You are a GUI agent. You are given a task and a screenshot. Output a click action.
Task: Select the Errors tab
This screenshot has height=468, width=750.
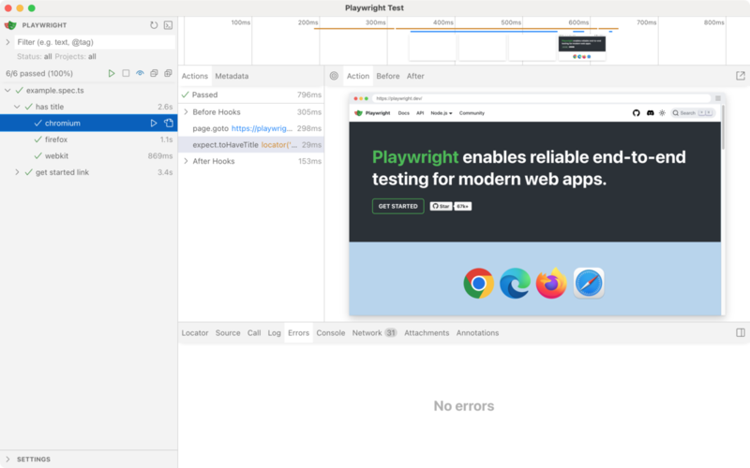[x=298, y=333]
